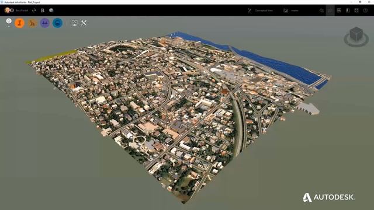374x210 pixels.
Task: Click the white home circle icon in toolbar
Action: [x=9, y=21]
